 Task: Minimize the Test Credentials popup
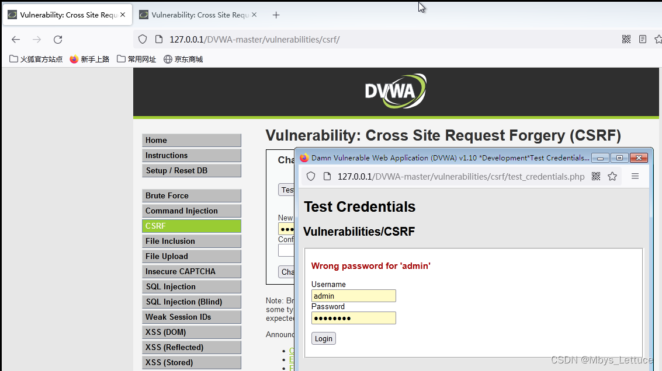pos(601,158)
